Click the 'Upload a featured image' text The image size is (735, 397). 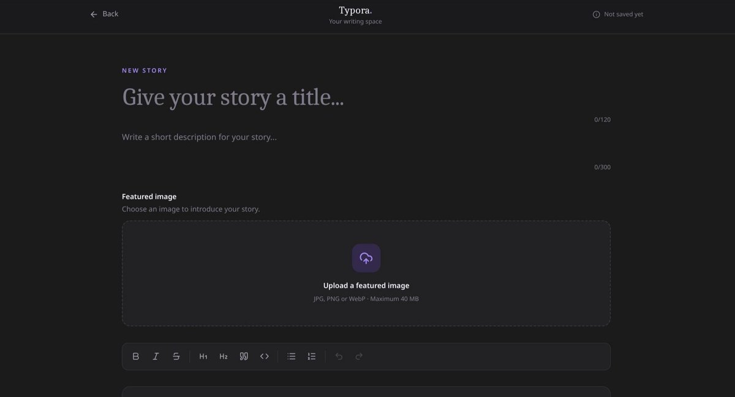[366, 285]
